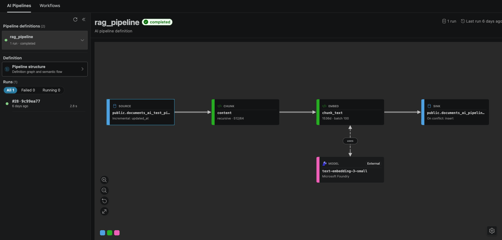Click the SINK node database icon
This screenshot has width=502, height=240.
pos(429,106)
